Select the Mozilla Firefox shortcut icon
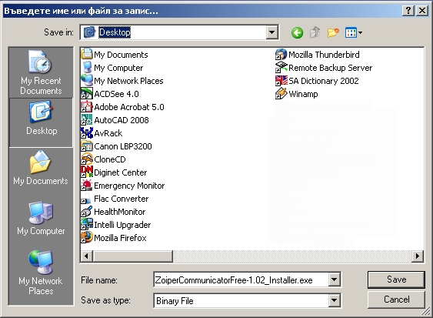This screenshot has width=433, height=318. 87,237
